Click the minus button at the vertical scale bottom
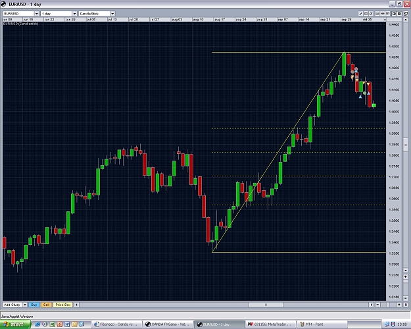The height and width of the screenshot is (329, 411). pyautogui.click(x=406, y=298)
